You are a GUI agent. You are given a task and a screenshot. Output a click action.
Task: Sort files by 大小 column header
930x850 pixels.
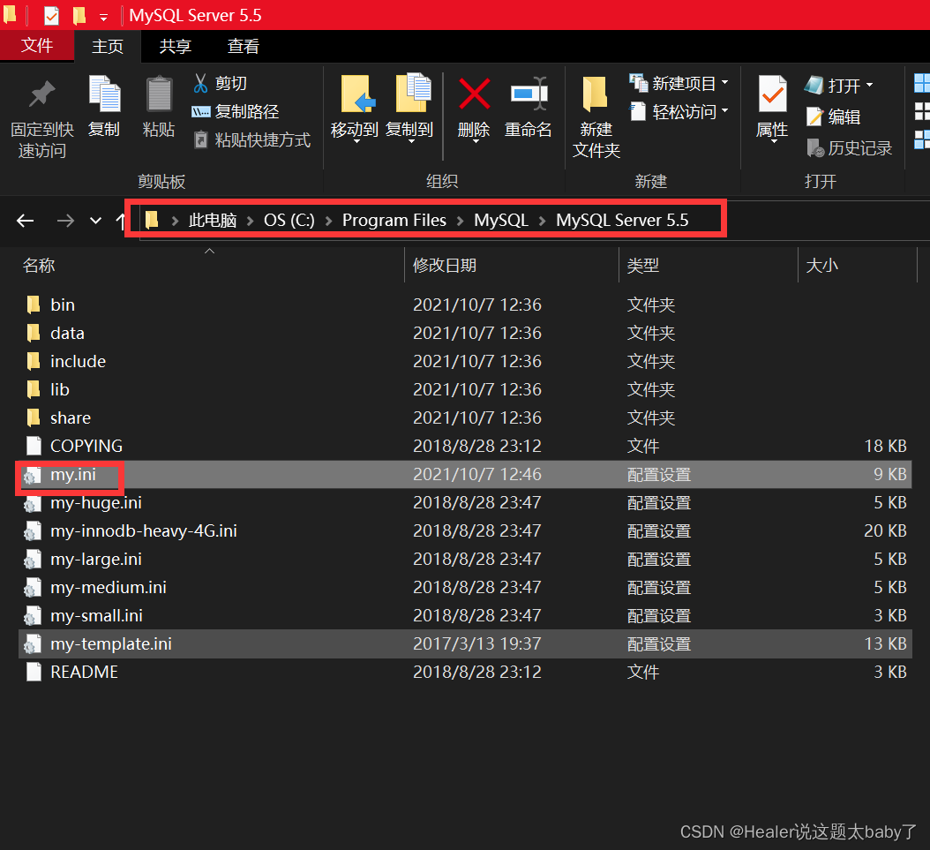tap(822, 265)
